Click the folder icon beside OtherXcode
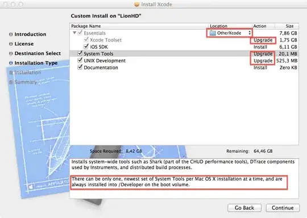307x218 pixels. (x=213, y=33)
